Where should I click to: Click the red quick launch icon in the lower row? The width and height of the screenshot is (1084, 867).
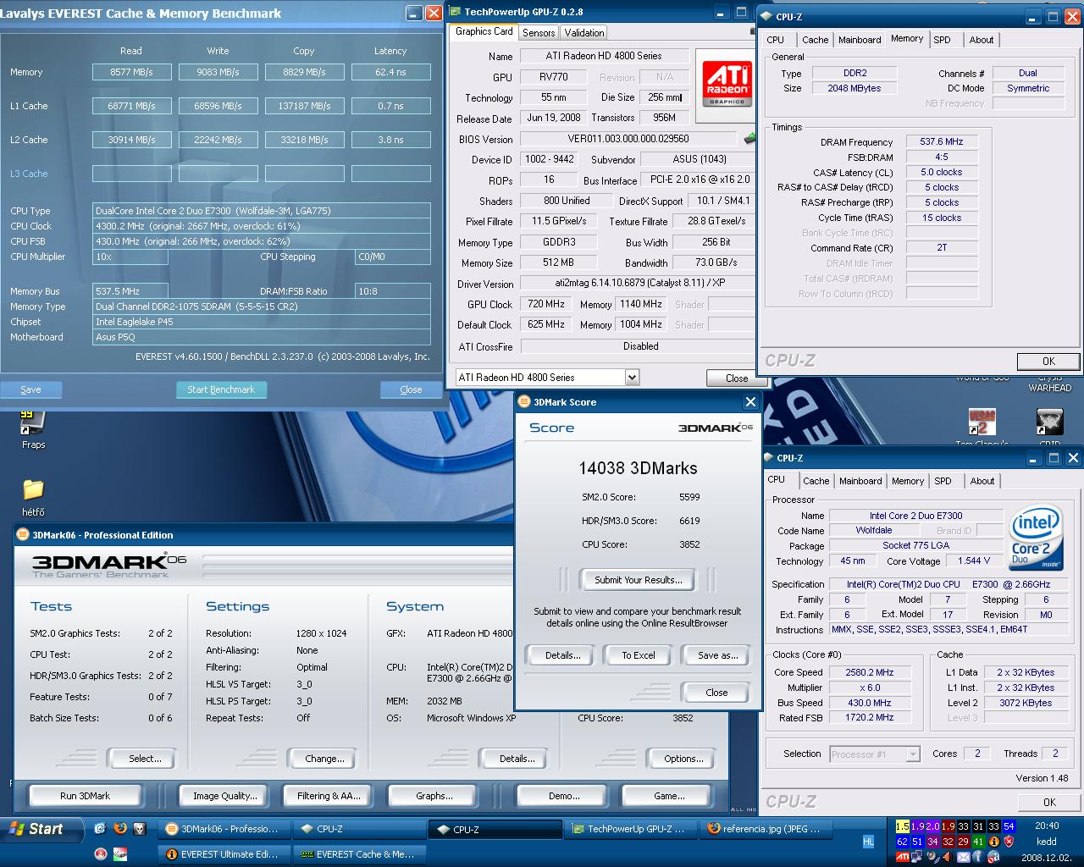point(101,853)
